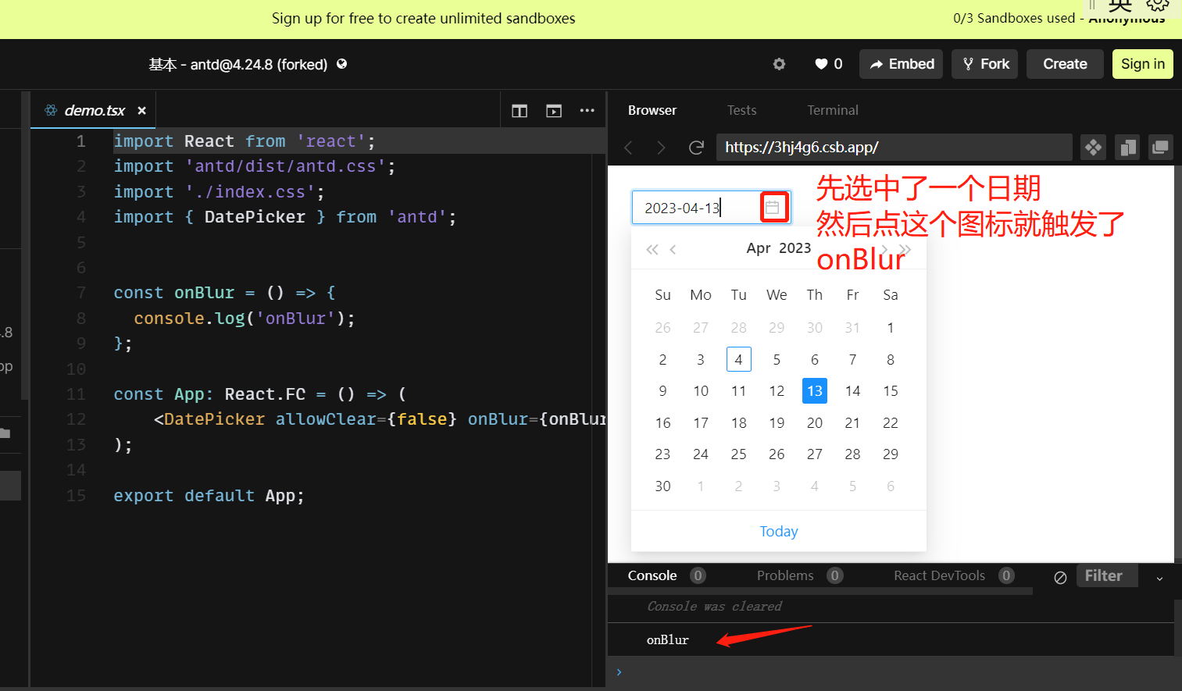
Task: Open the sandbox settings gear
Action: tap(779, 64)
